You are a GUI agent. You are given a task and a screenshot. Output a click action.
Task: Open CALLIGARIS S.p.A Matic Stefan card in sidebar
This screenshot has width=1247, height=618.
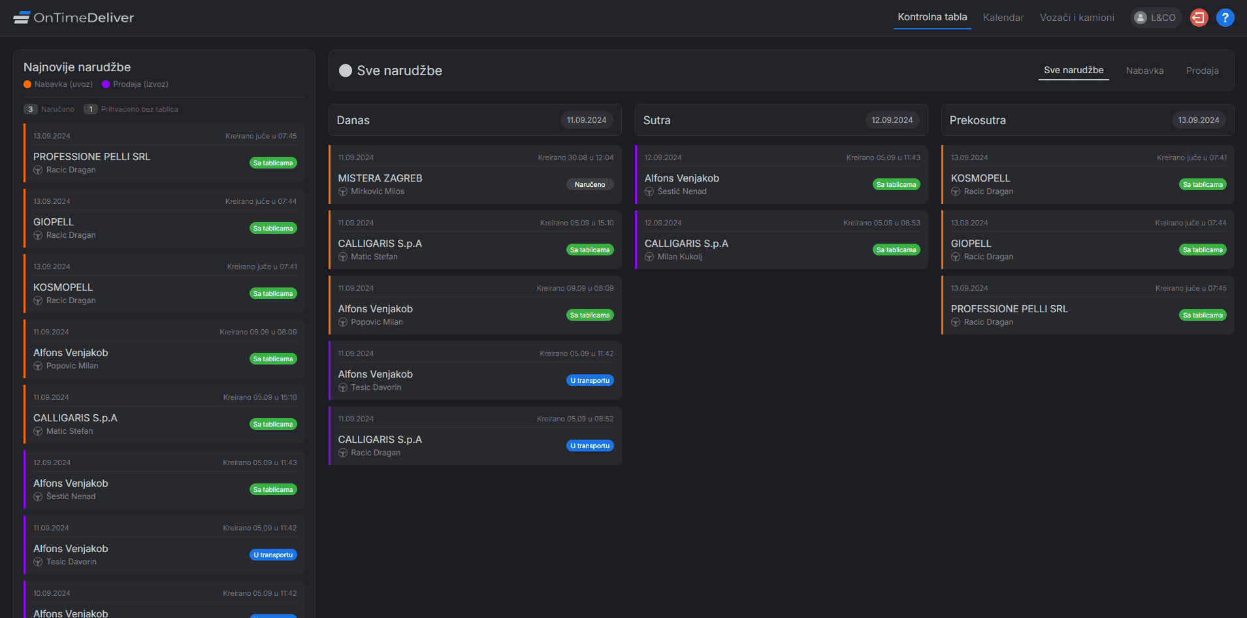(x=164, y=414)
